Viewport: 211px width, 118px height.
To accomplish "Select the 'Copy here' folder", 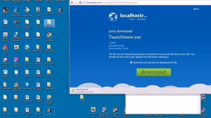I will tap(5, 111).
